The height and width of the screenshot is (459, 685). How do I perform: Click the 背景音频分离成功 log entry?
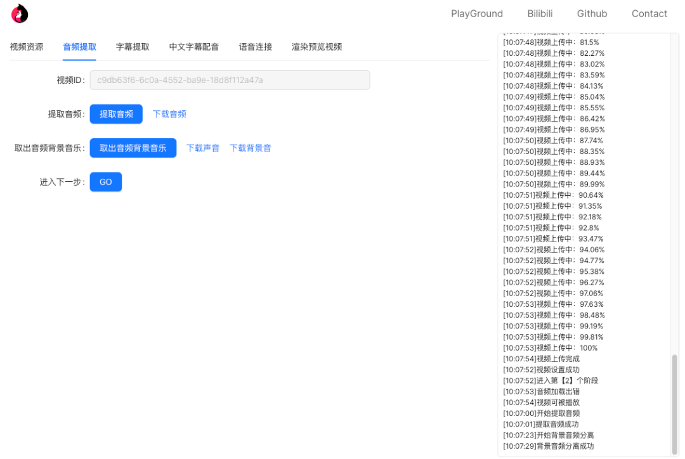(x=548, y=446)
